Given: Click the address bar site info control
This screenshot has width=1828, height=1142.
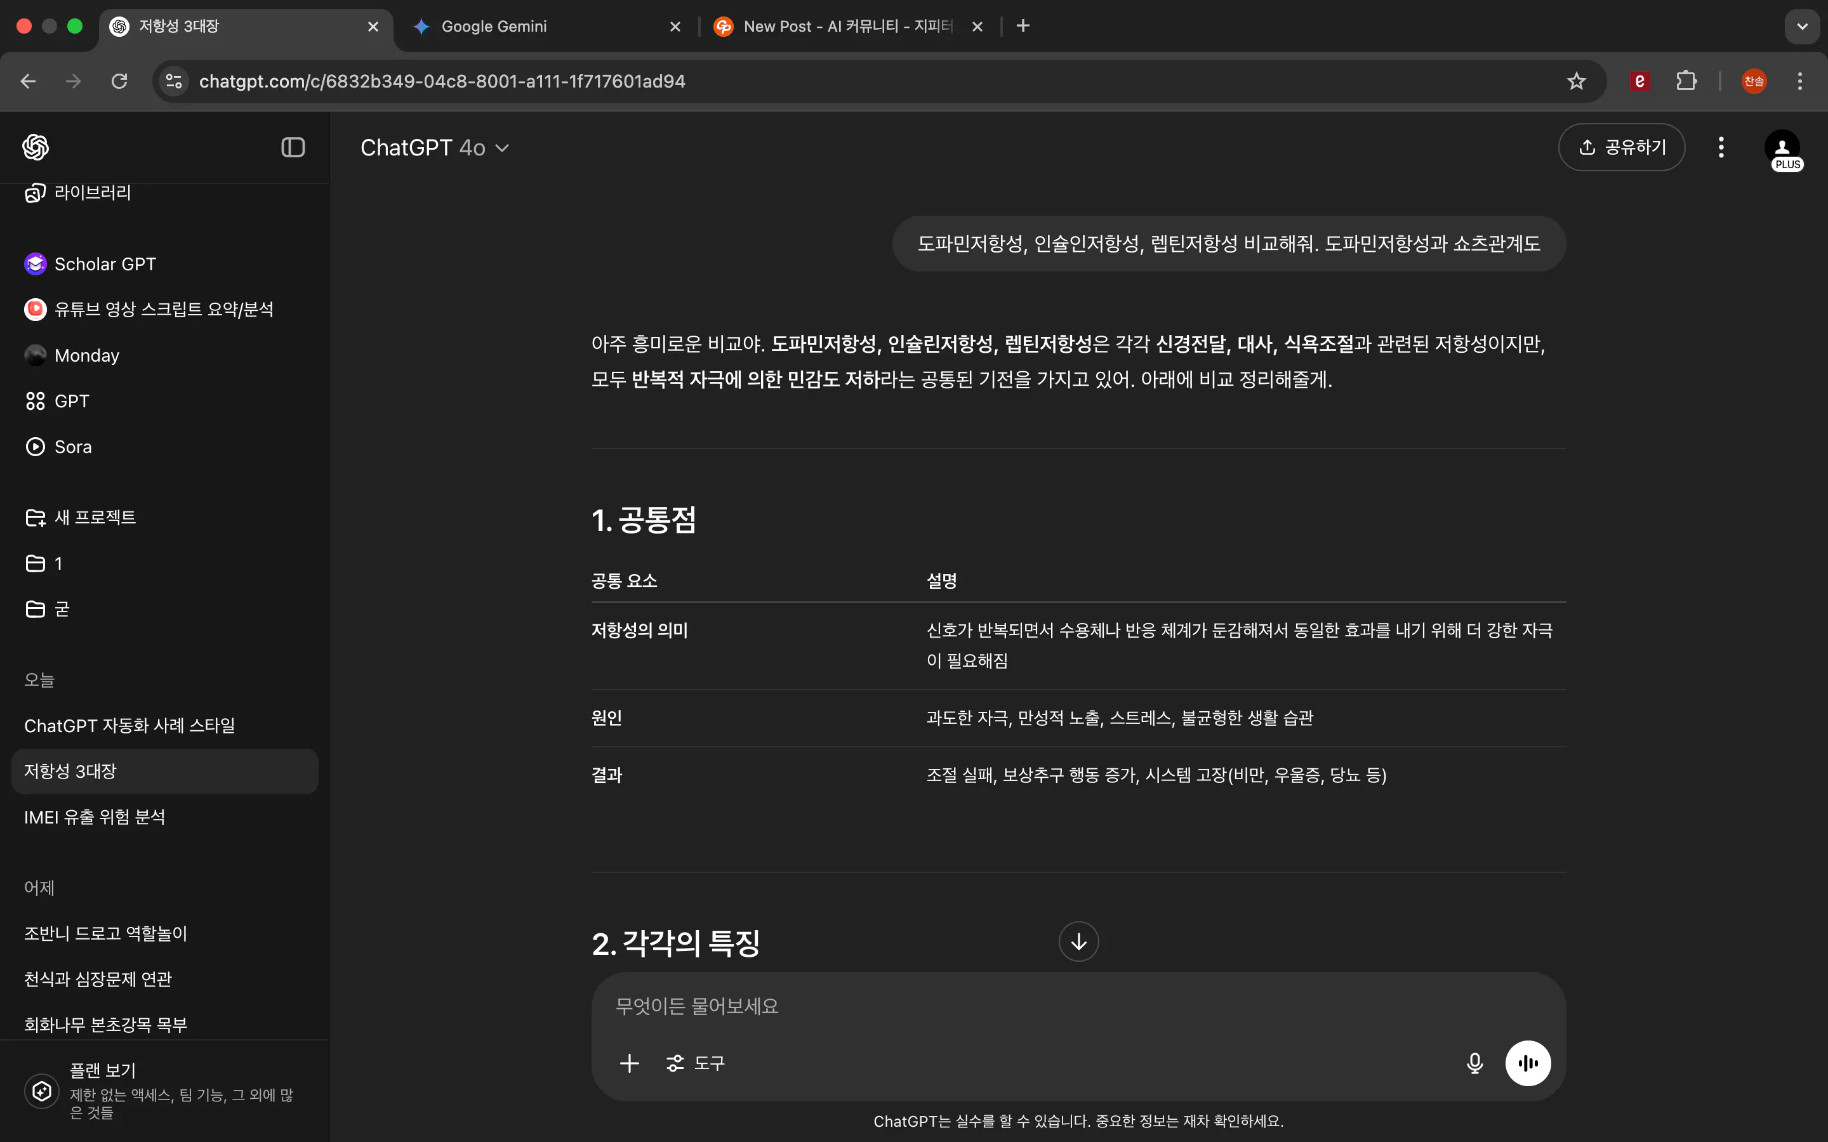Looking at the screenshot, I should pos(173,81).
